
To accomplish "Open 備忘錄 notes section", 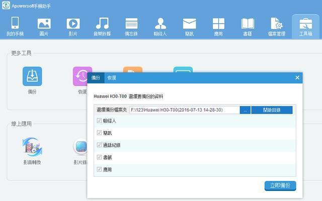I will pos(131,26).
